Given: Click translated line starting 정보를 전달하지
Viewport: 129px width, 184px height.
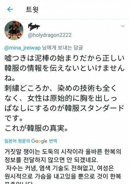Looking at the screenshot, I should pos(51,160).
